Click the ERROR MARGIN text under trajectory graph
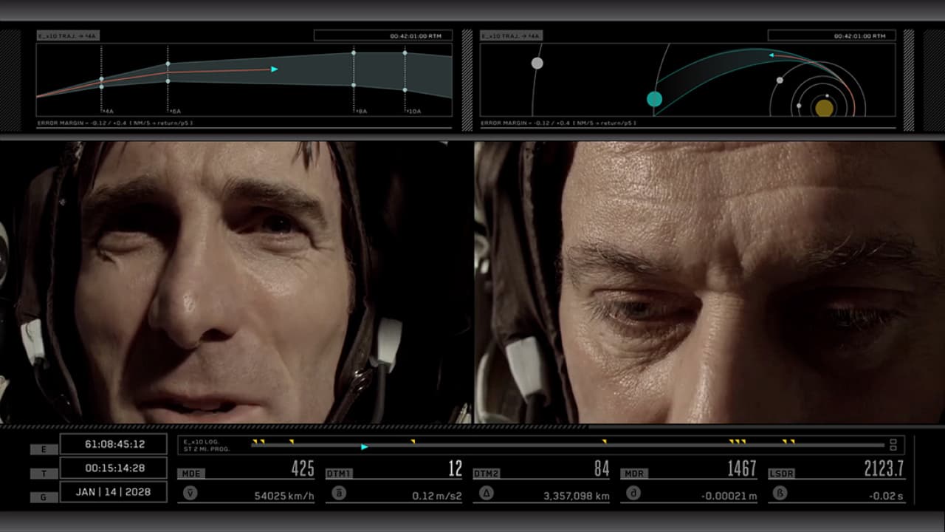Viewport: 945px width, 532px height. [114, 123]
